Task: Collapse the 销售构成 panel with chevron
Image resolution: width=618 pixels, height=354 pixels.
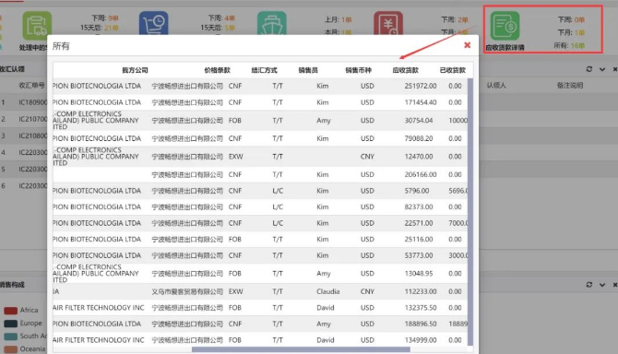Action: pos(602,285)
